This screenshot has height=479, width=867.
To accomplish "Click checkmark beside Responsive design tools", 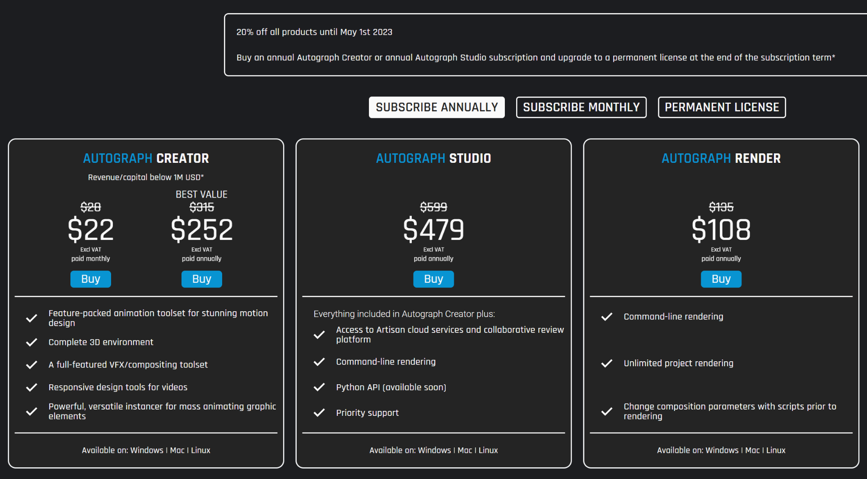I will (32, 387).
